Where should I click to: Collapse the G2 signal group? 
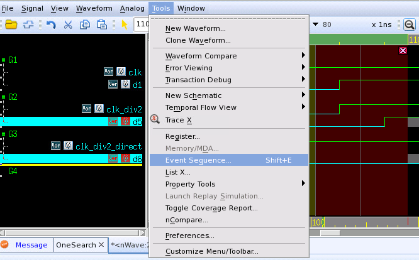coord(4,97)
